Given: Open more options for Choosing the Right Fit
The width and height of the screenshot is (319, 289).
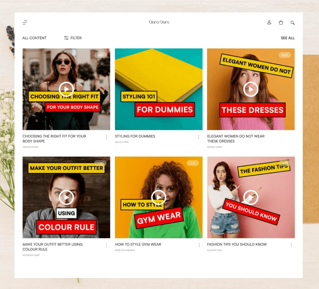Looking at the screenshot, I should pos(106,137).
